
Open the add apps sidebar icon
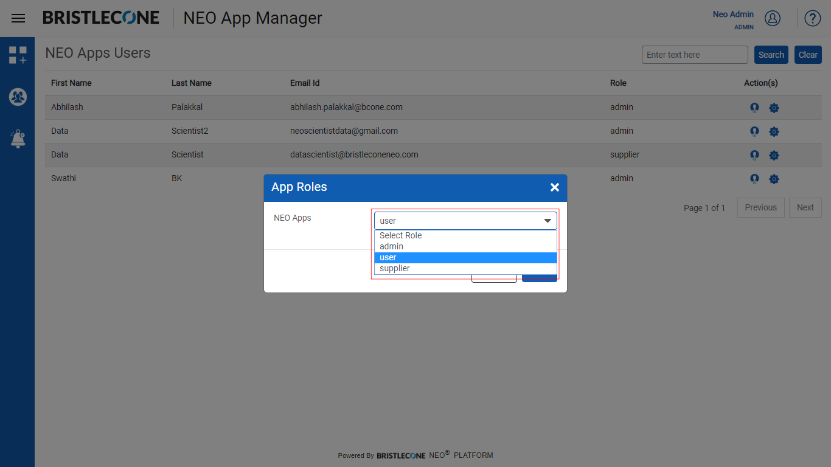click(x=18, y=55)
